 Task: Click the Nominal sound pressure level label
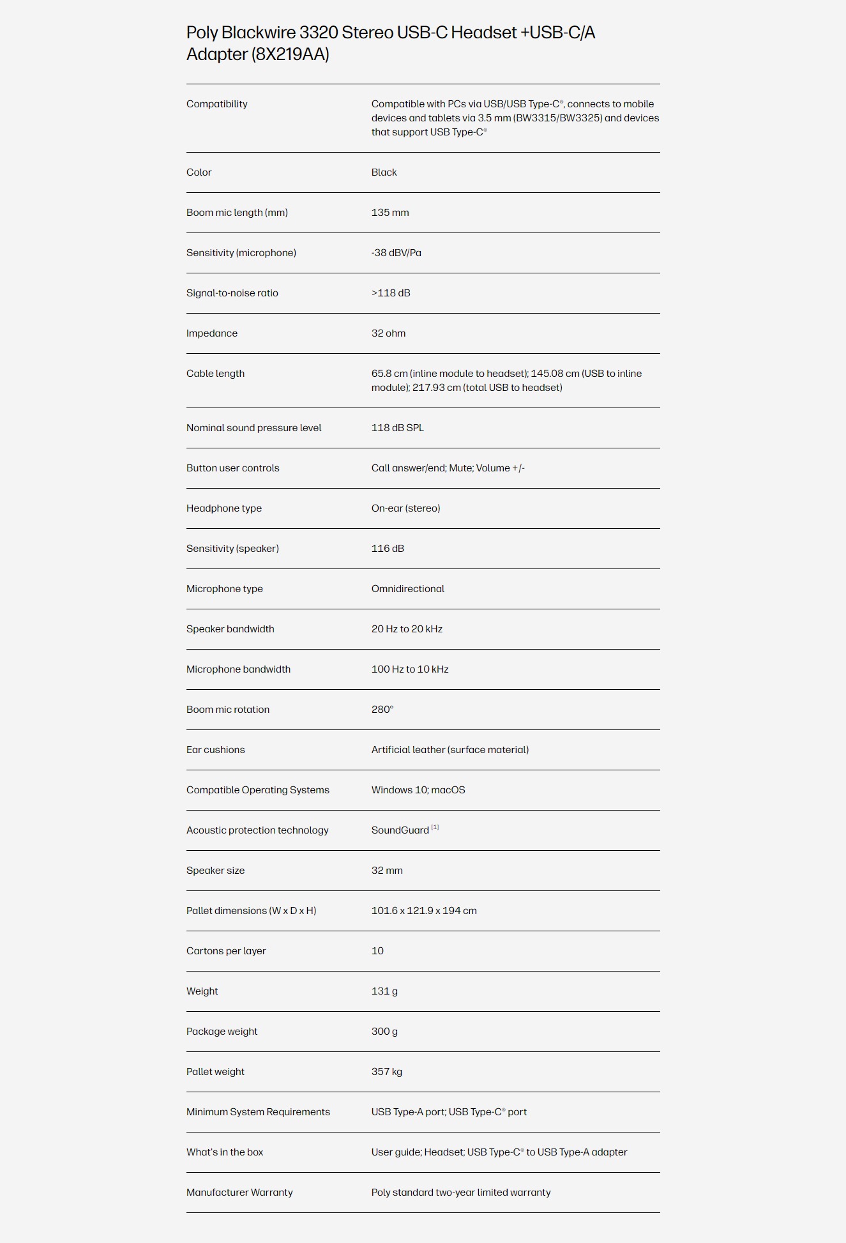(x=253, y=428)
